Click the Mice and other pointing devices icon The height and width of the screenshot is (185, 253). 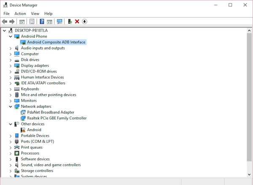(x=17, y=95)
